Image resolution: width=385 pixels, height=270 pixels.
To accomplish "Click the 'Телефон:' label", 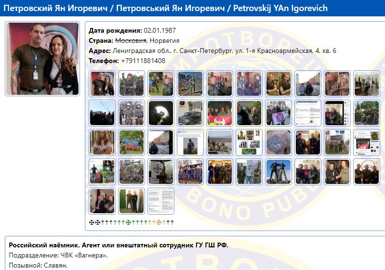I will (x=104, y=61).
